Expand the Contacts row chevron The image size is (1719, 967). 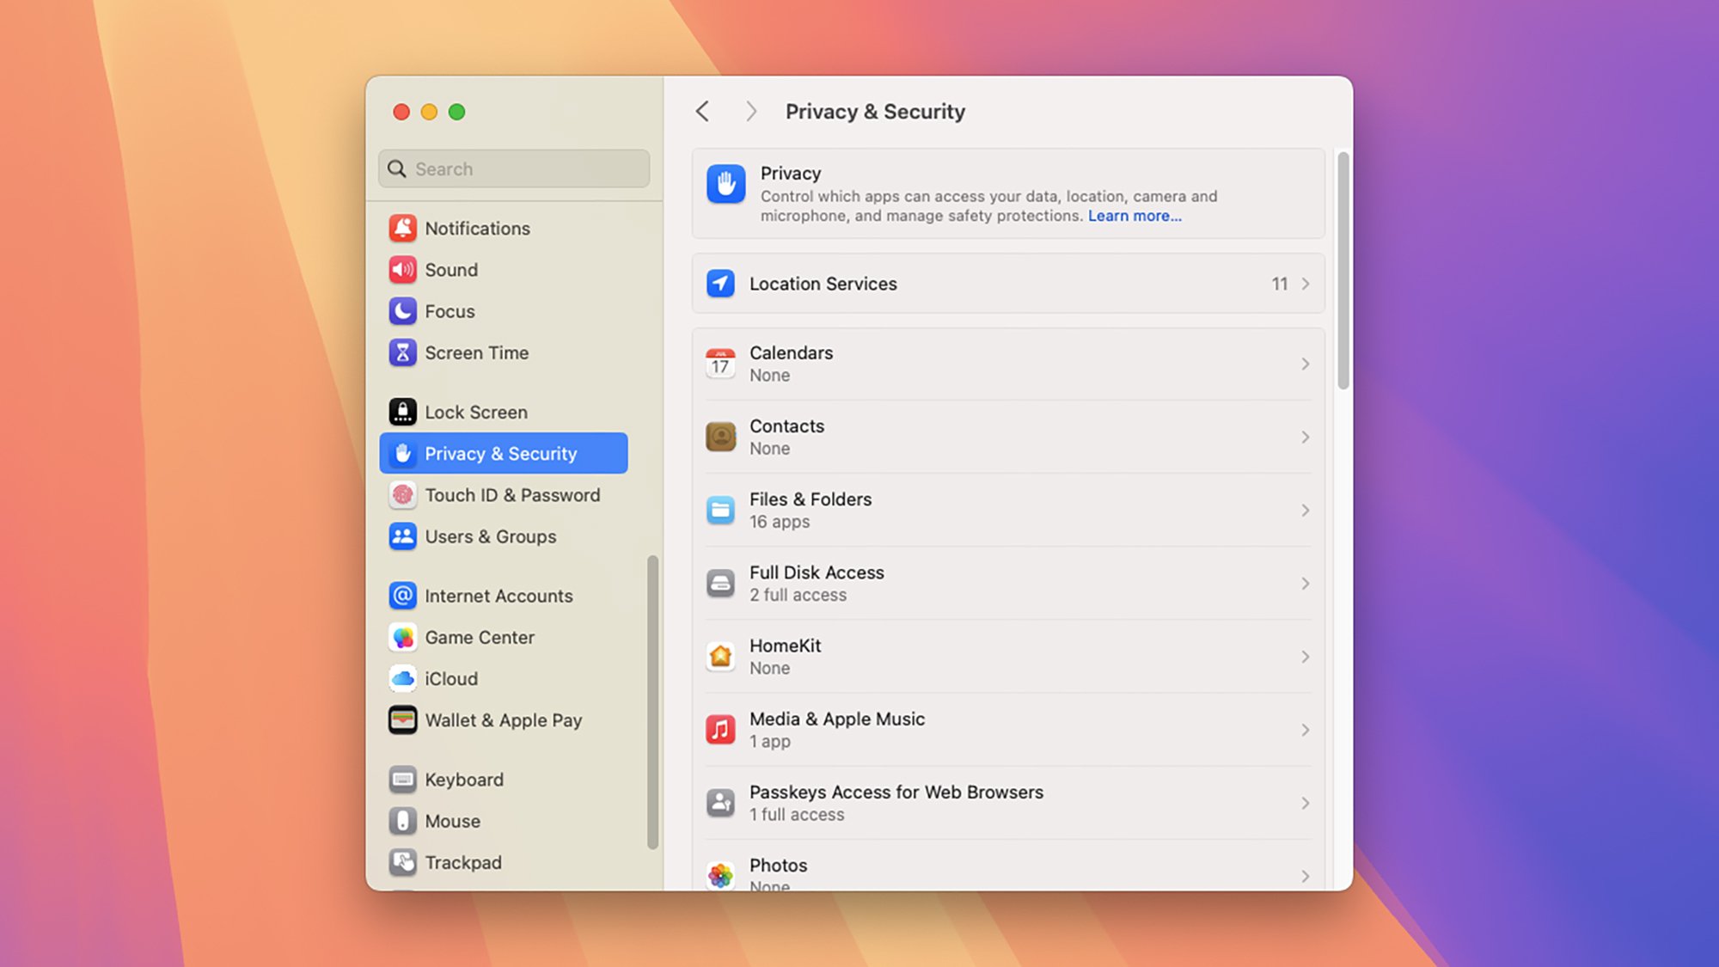coord(1306,437)
